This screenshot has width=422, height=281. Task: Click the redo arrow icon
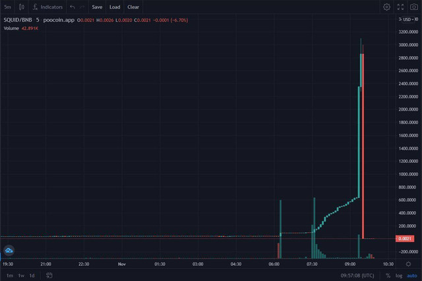click(82, 7)
